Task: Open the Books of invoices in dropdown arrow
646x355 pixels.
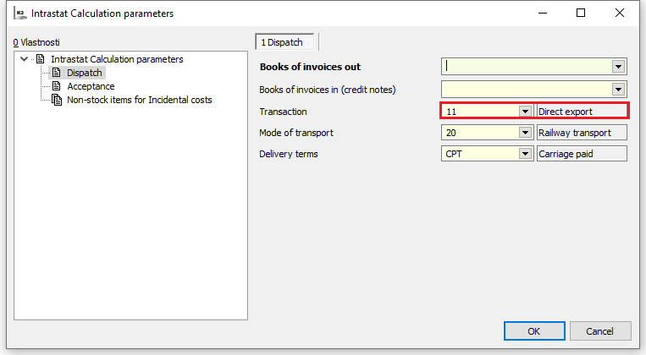Action: tap(618, 89)
